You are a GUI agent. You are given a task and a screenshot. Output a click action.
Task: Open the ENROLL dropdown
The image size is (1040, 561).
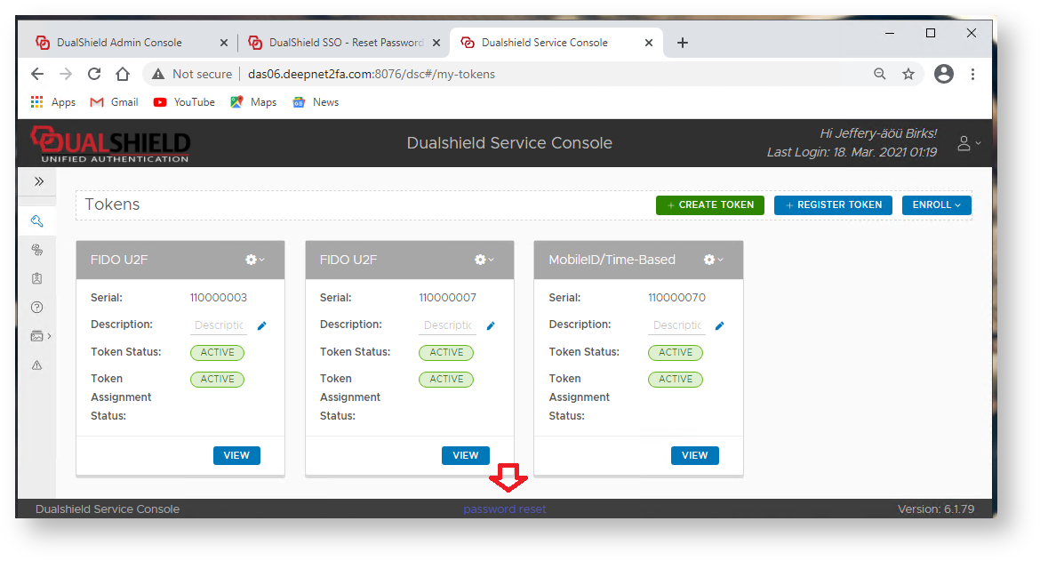coord(936,205)
